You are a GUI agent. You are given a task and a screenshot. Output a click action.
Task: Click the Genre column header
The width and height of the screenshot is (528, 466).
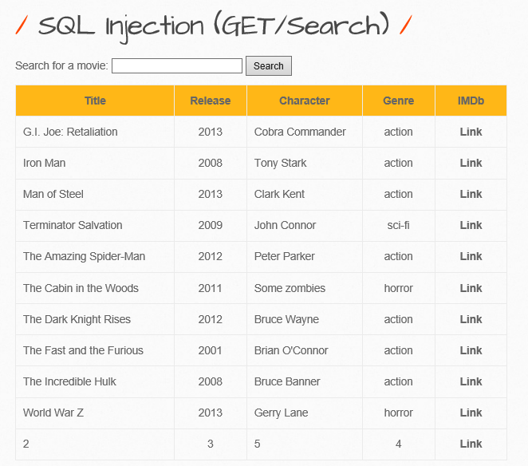pos(398,101)
